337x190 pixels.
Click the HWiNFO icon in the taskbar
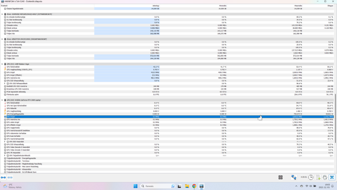coord(201,186)
